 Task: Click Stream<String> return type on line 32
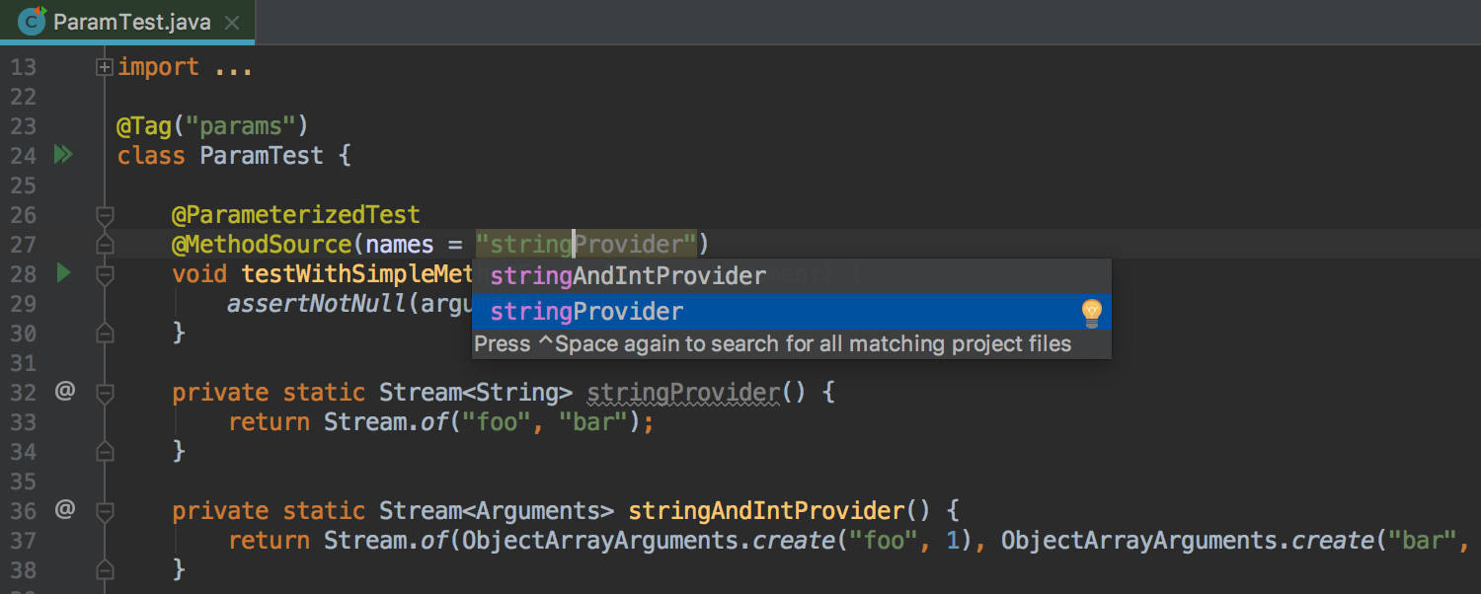click(x=476, y=393)
